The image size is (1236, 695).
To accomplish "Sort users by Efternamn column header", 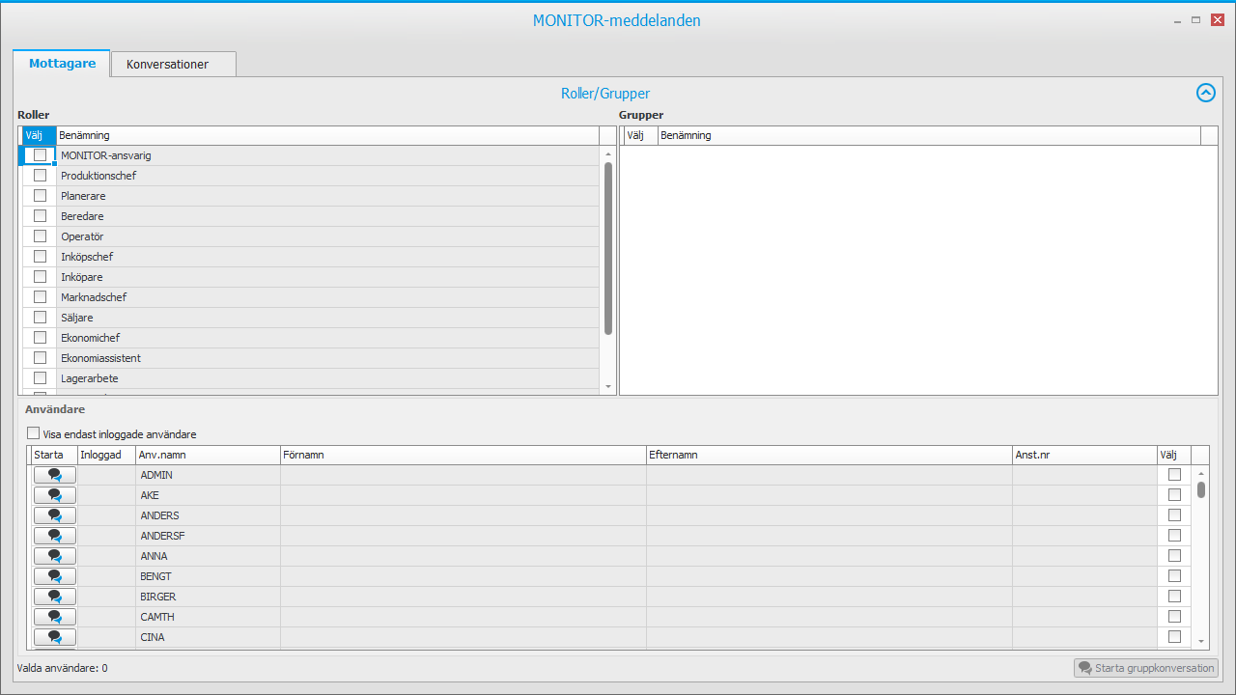I will pos(829,455).
